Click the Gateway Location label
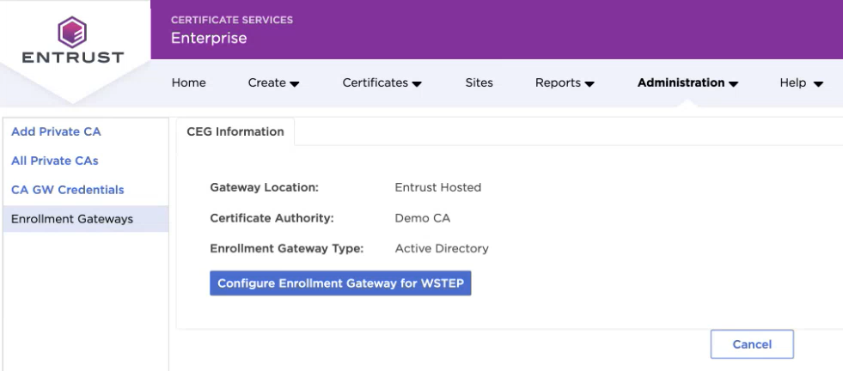Screen dimensions: 843x371 pyautogui.click(x=264, y=187)
